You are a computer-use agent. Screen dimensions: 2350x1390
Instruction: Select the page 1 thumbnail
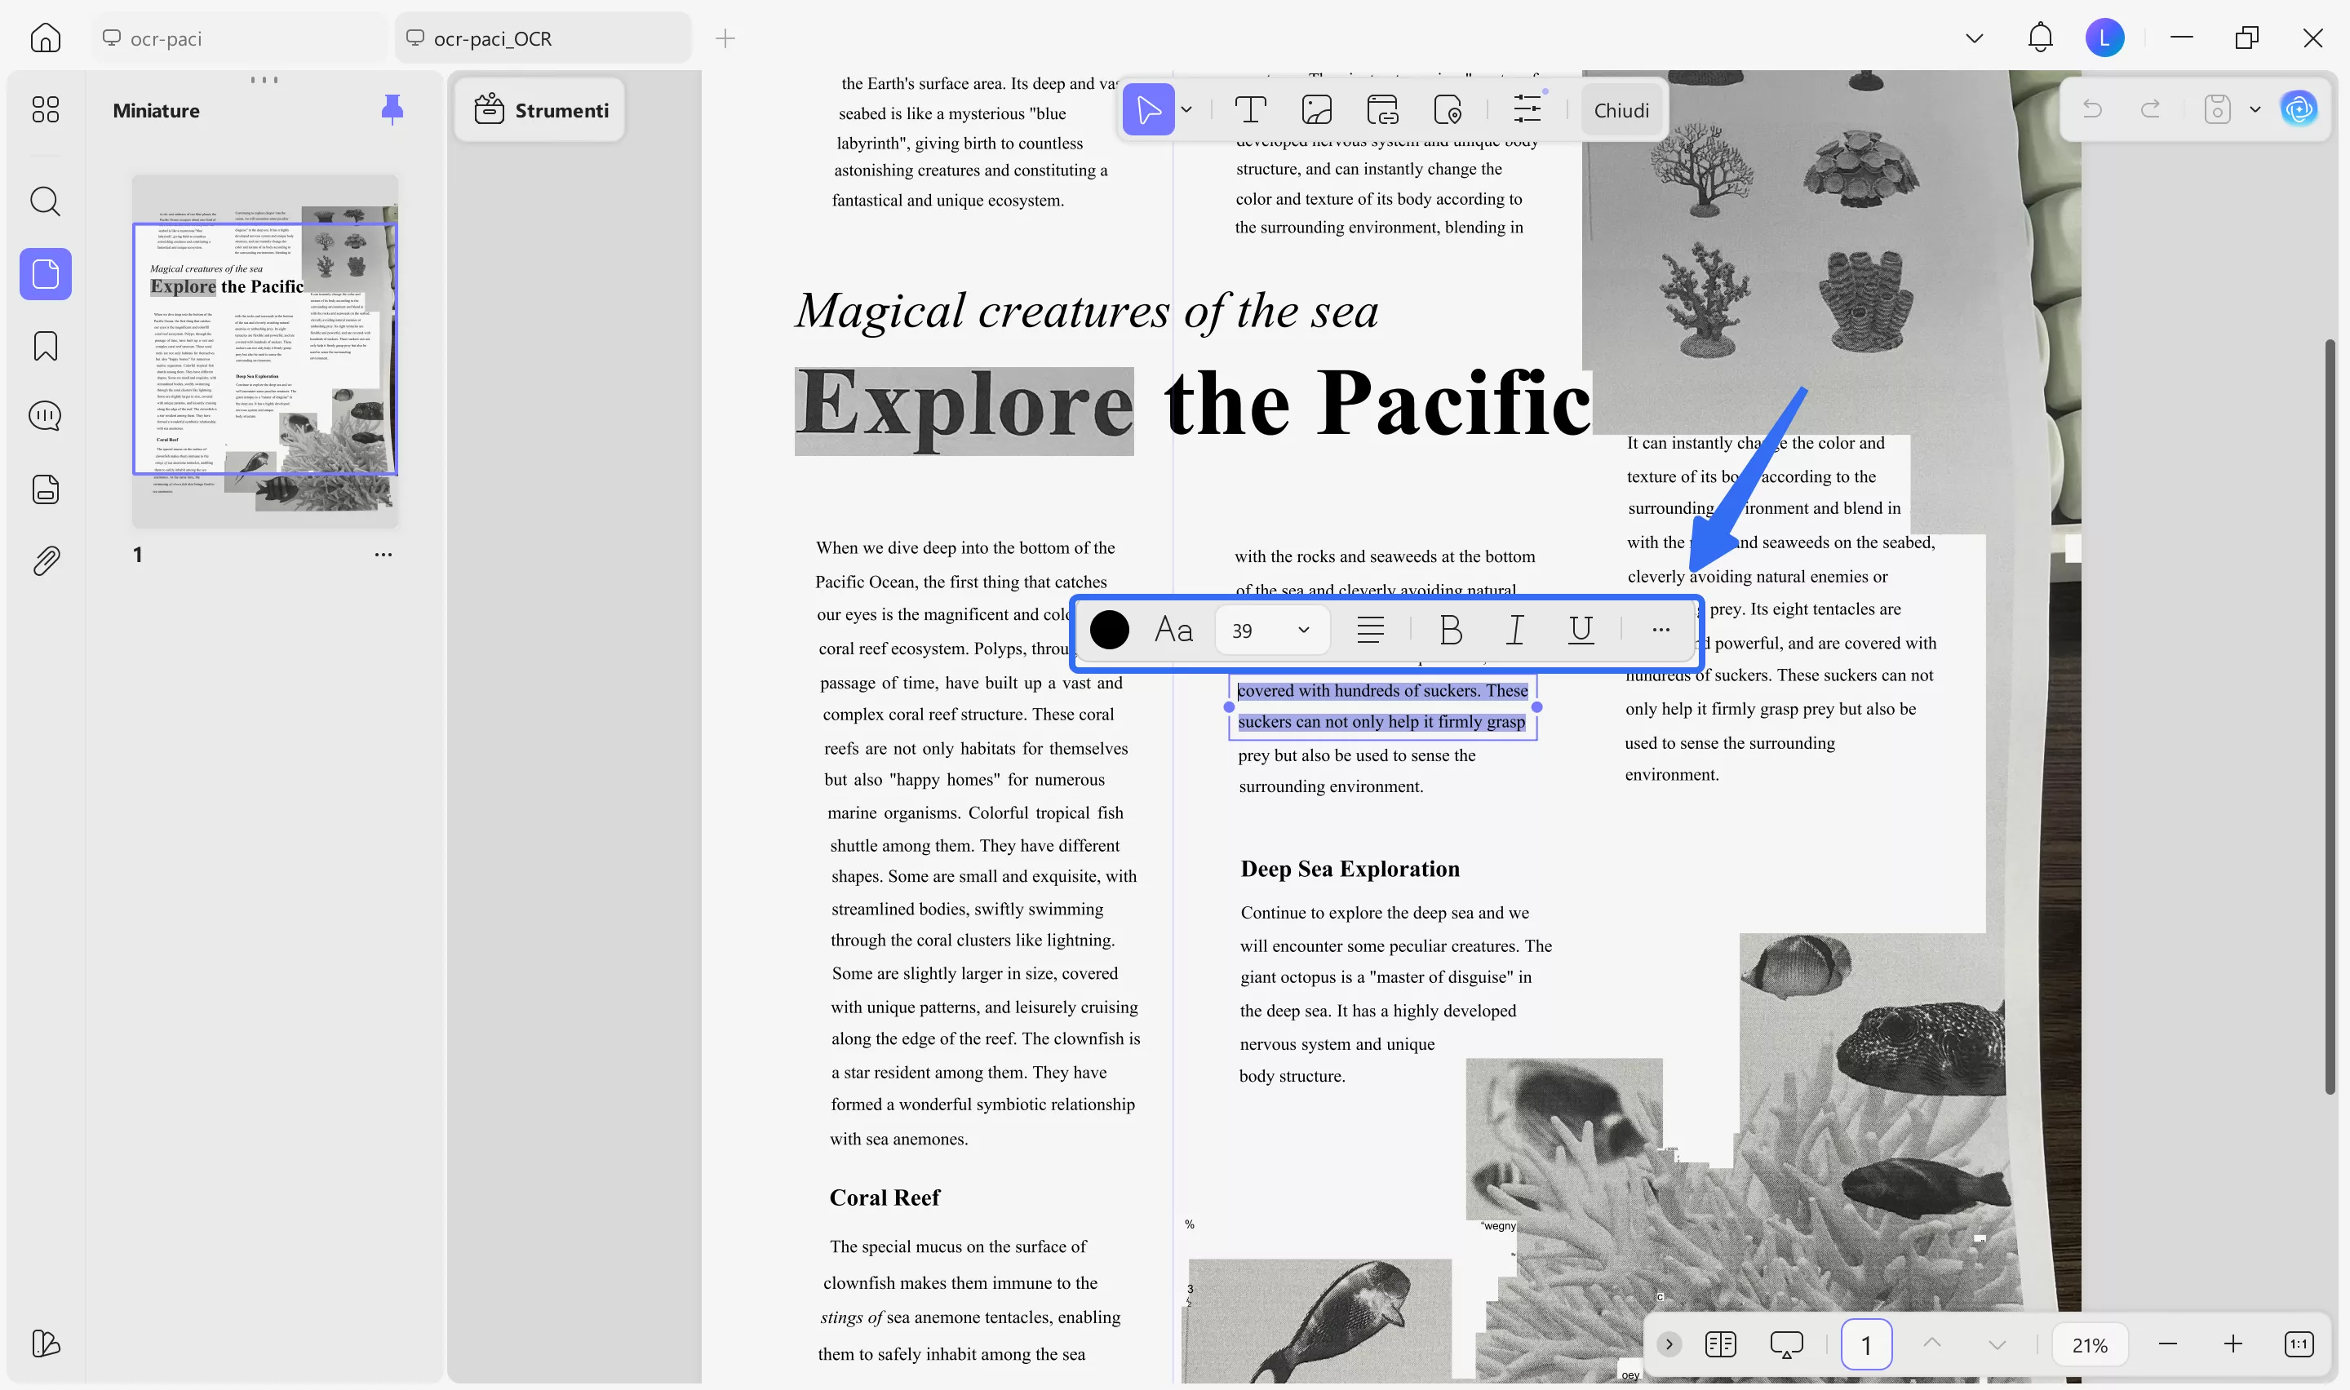[265, 352]
